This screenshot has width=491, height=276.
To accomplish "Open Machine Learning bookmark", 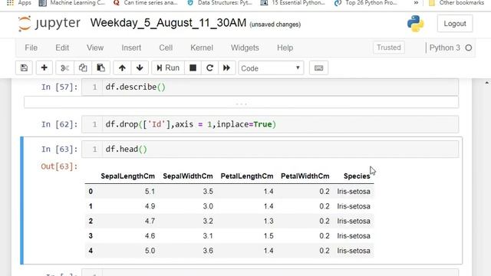I will [x=72, y=3].
